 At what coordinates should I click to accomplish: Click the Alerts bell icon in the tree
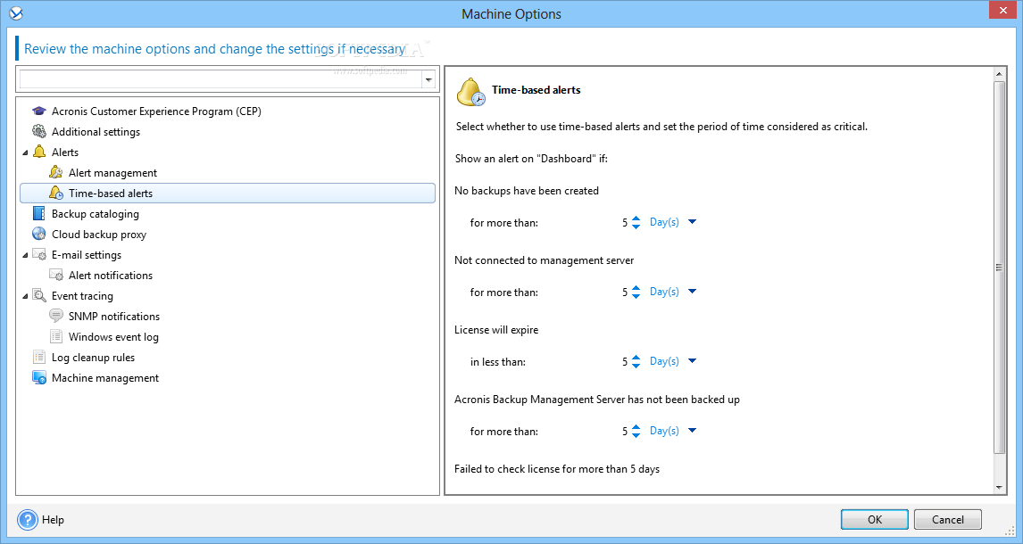39,152
